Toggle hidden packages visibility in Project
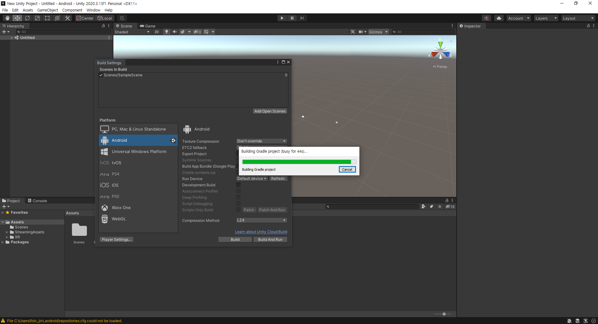The image size is (598, 324). [450, 207]
